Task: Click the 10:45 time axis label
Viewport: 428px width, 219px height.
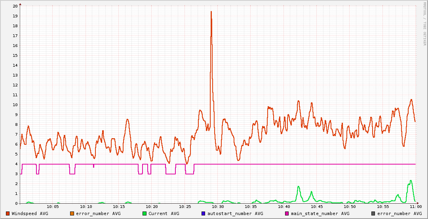Action: pyautogui.click(x=317, y=206)
